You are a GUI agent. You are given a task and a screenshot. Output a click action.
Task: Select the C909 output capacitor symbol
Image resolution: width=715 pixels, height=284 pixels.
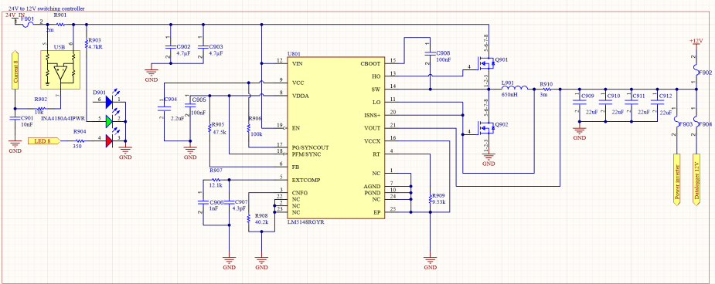pyautogui.click(x=579, y=102)
